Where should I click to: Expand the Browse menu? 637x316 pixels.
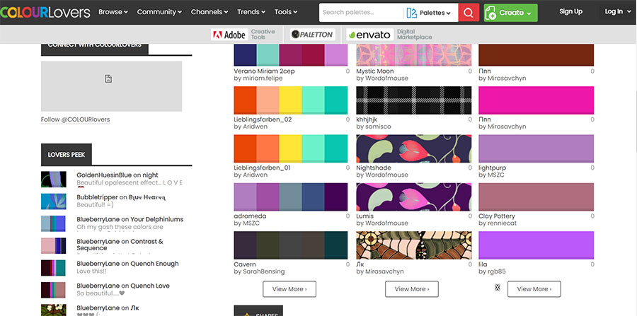coord(113,12)
